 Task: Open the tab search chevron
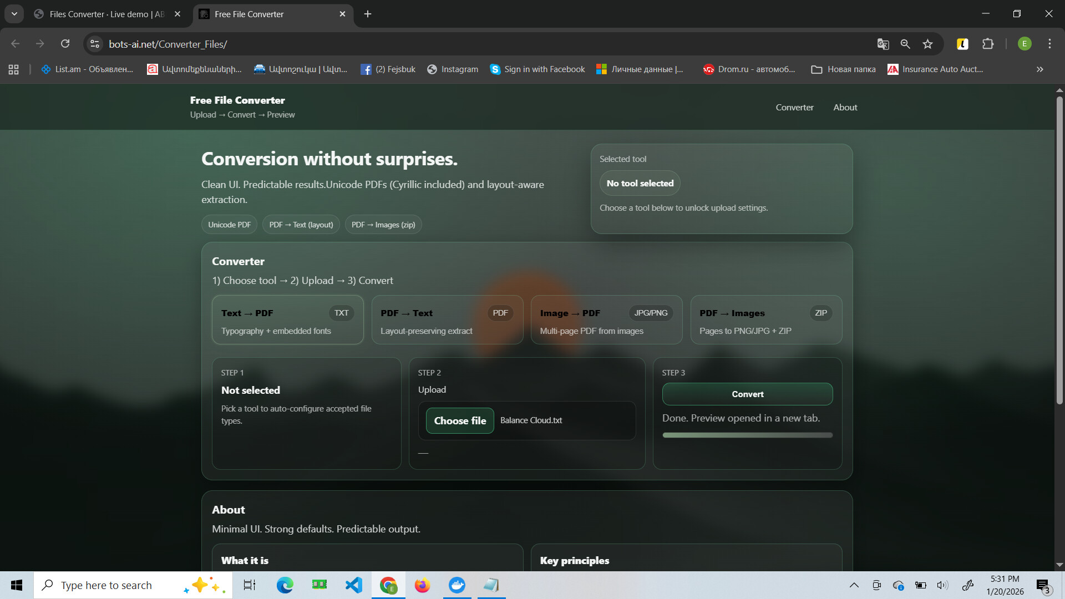14,14
